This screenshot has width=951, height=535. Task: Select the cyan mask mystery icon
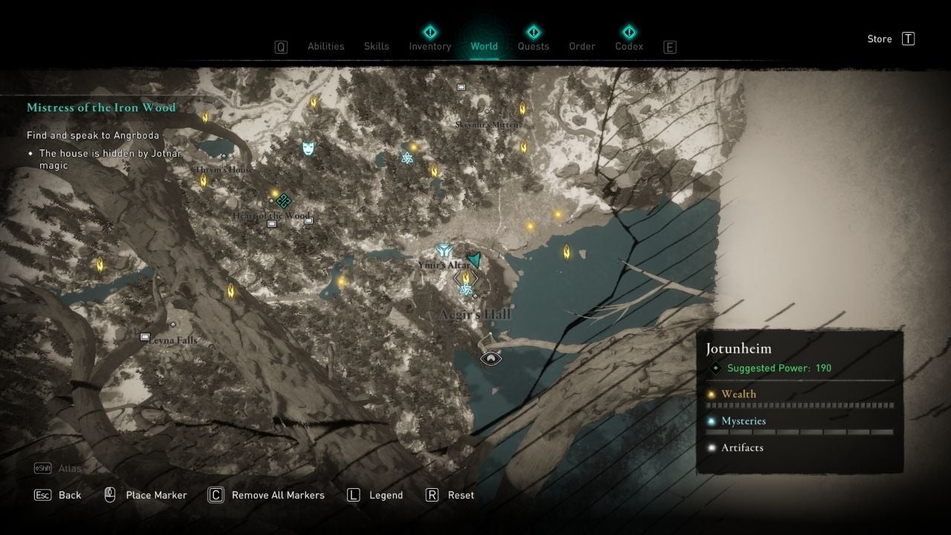click(x=308, y=148)
